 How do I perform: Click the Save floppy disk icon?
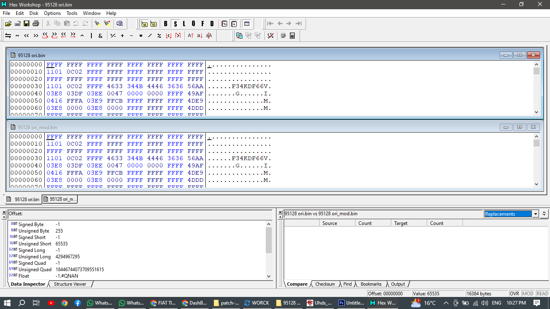coord(27,24)
